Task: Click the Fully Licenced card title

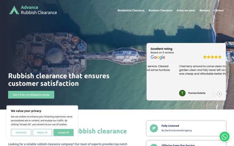Action: click(x=170, y=126)
